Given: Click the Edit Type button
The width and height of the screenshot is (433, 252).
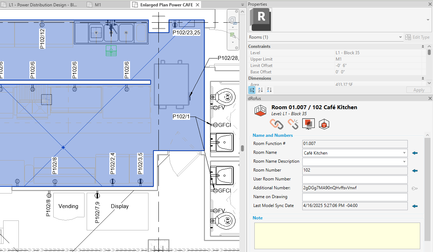Looking at the screenshot, I should tap(418, 37).
